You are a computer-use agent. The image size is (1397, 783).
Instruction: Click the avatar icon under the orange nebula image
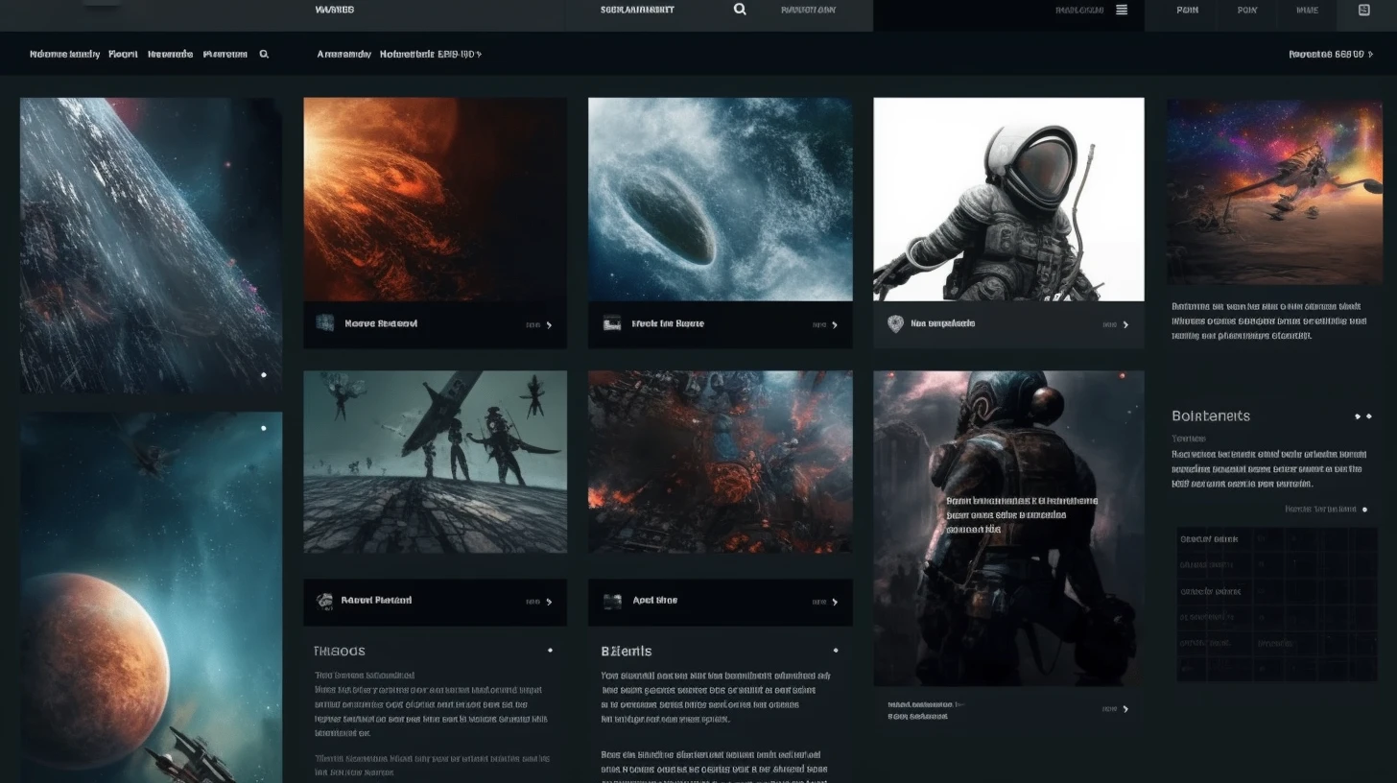point(325,323)
